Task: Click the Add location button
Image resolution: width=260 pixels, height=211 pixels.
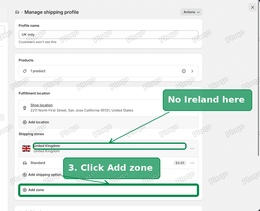Action: click(x=108, y=122)
